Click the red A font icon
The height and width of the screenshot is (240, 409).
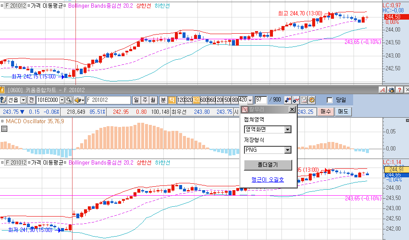click(382, 90)
